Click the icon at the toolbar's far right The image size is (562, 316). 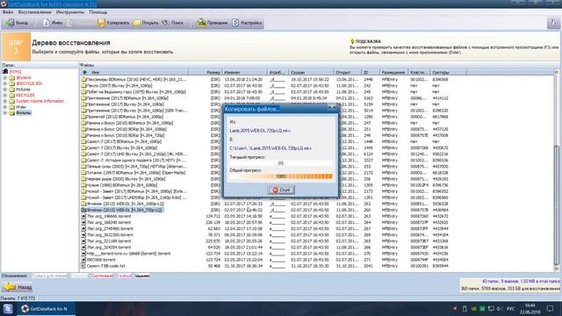[553, 24]
